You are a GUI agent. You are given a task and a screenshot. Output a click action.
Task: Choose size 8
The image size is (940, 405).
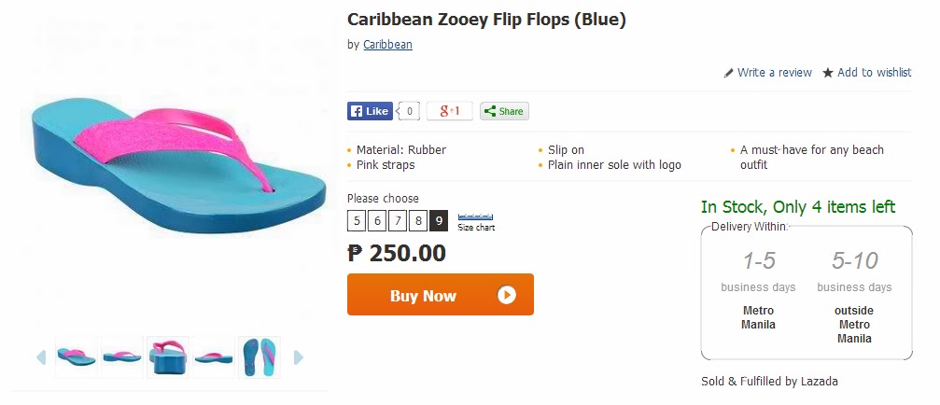418,221
